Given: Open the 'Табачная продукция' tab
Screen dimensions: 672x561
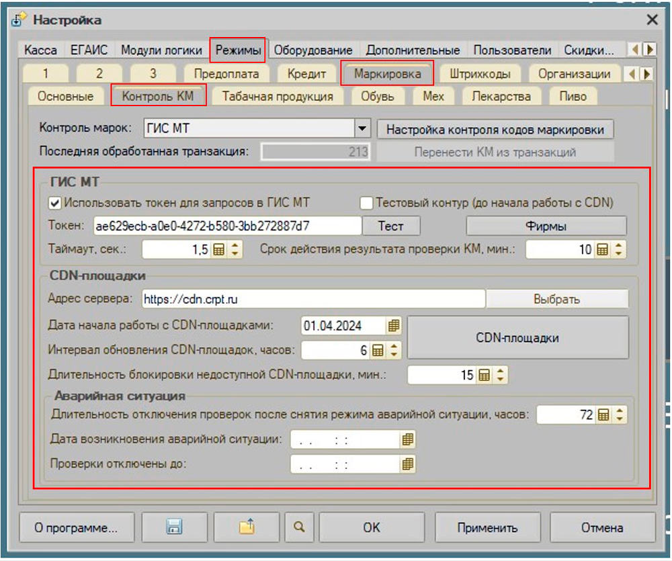Looking at the screenshot, I should click(x=278, y=96).
